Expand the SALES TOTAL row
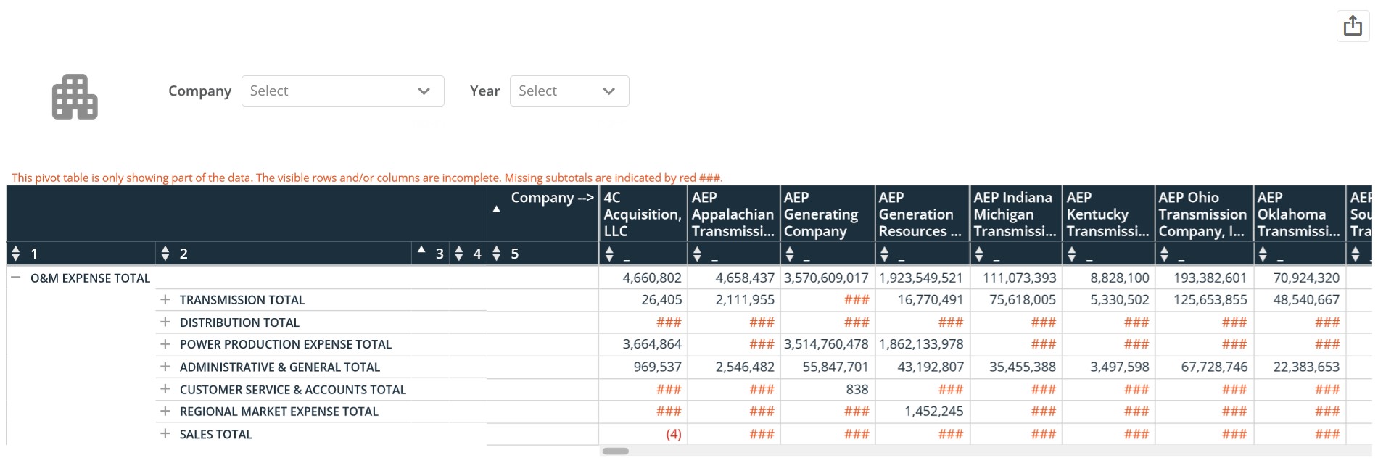The height and width of the screenshot is (463, 1378). 165,433
